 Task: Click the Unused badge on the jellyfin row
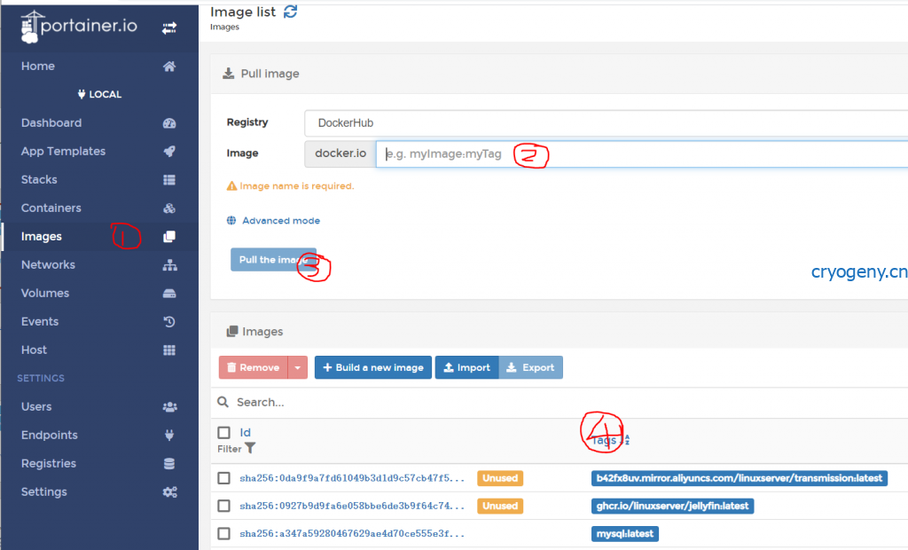coord(500,506)
